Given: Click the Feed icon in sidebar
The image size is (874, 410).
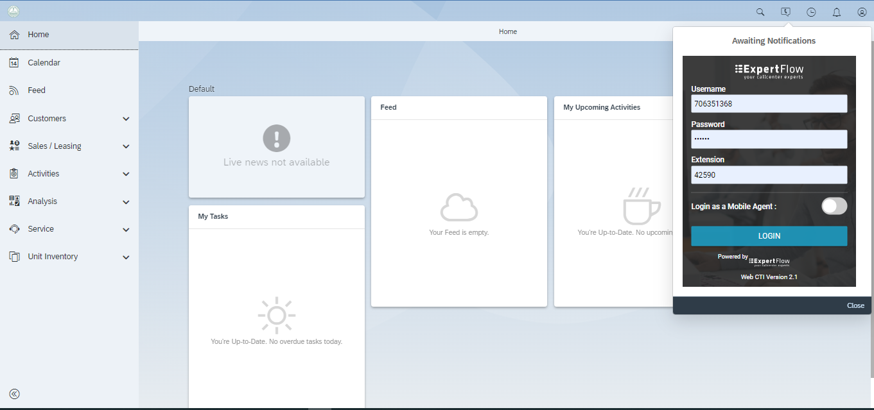Looking at the screenshot, I should point(14,90).
